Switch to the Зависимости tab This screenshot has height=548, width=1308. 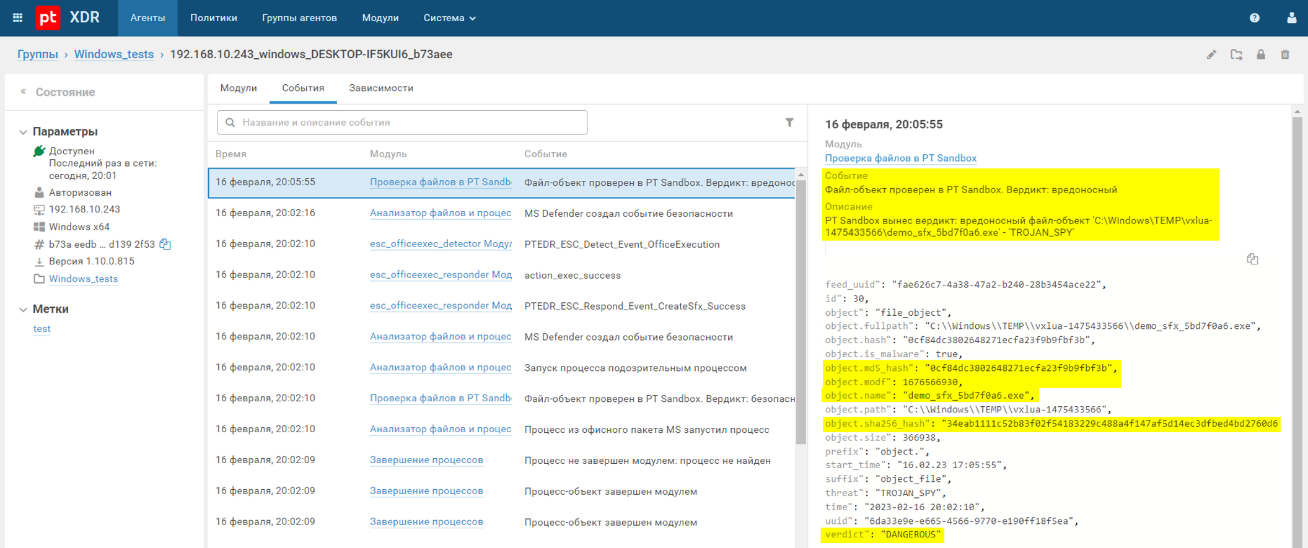click(x=380, y=88)
